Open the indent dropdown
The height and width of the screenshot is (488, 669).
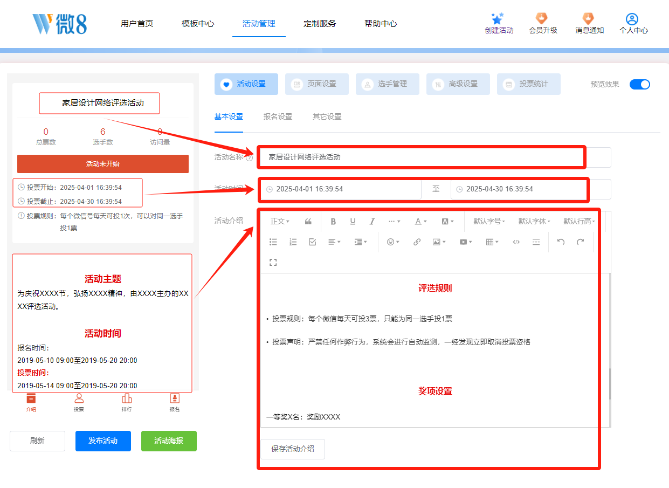pyautogui.click(x=361, y=242)
